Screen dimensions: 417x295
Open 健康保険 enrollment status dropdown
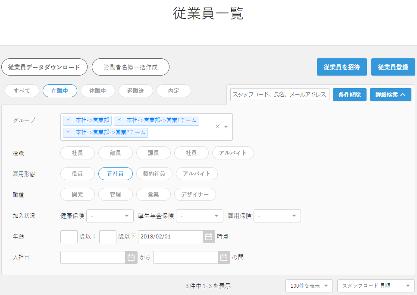point(110,216)
